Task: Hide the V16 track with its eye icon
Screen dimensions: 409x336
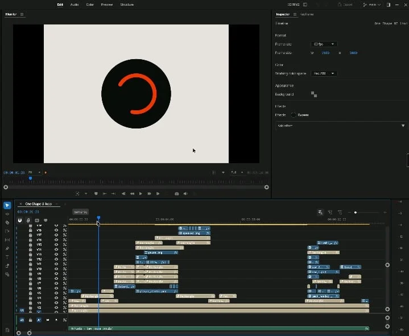Action: click(56, 239)
